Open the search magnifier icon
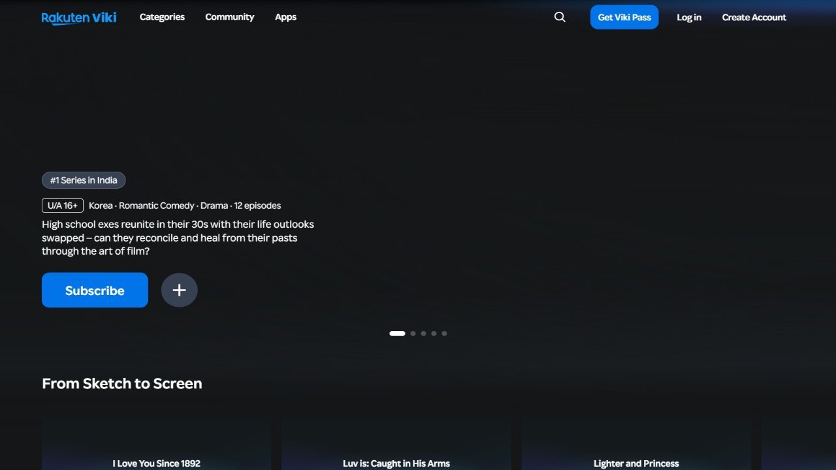Screen dimensions: 836x470 560,17
